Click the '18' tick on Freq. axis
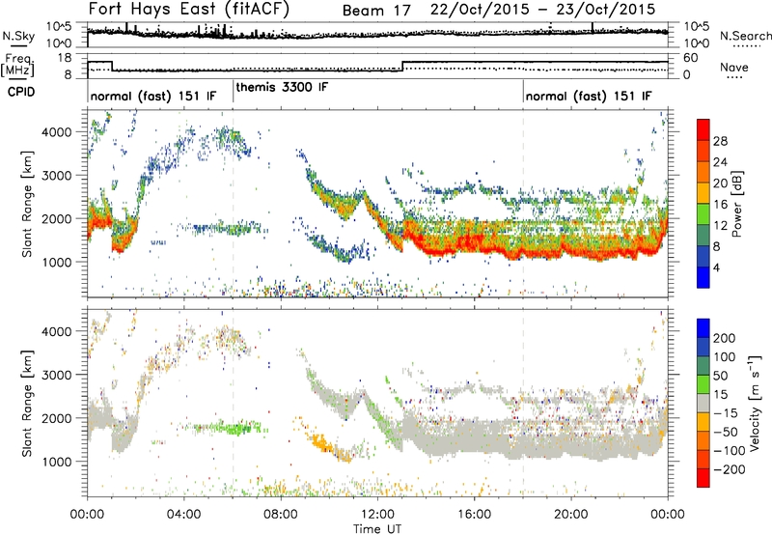Screen dimensions: 772x535 pos(65,58)
